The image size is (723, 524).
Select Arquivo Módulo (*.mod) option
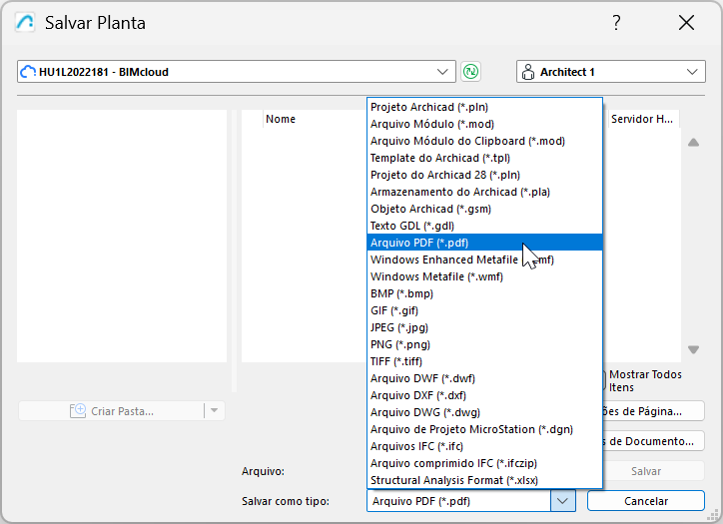point(484,124)
